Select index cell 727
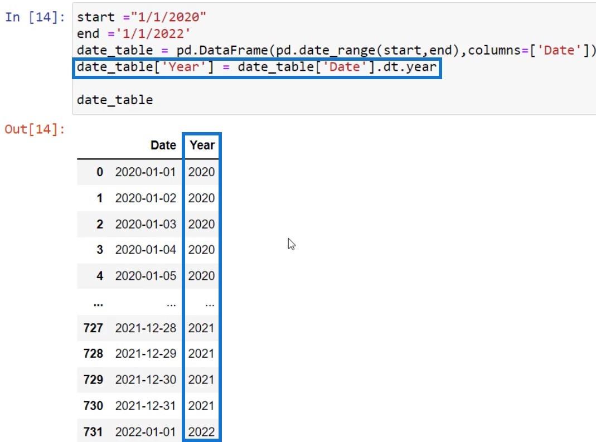The image size is (596, 442). click(x=93, y=328)
